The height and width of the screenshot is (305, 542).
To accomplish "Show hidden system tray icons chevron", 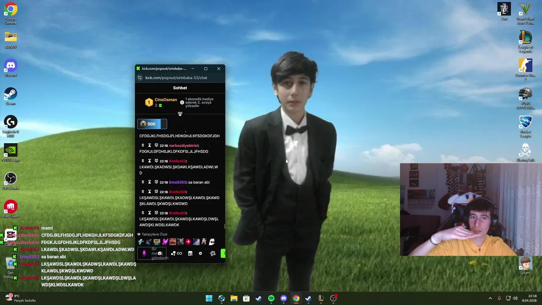I will click(x=490, y=298).
